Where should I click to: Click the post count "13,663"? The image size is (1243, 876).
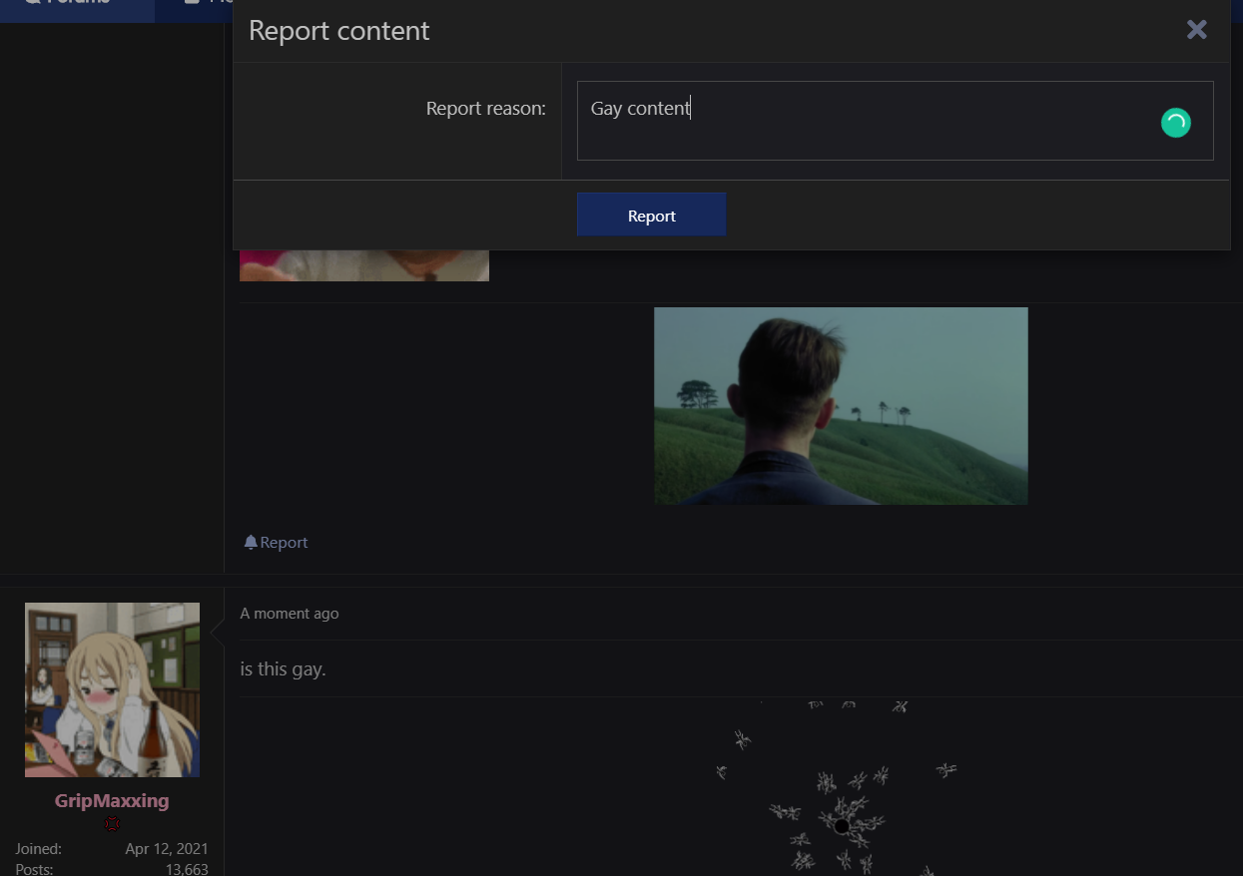187,869
